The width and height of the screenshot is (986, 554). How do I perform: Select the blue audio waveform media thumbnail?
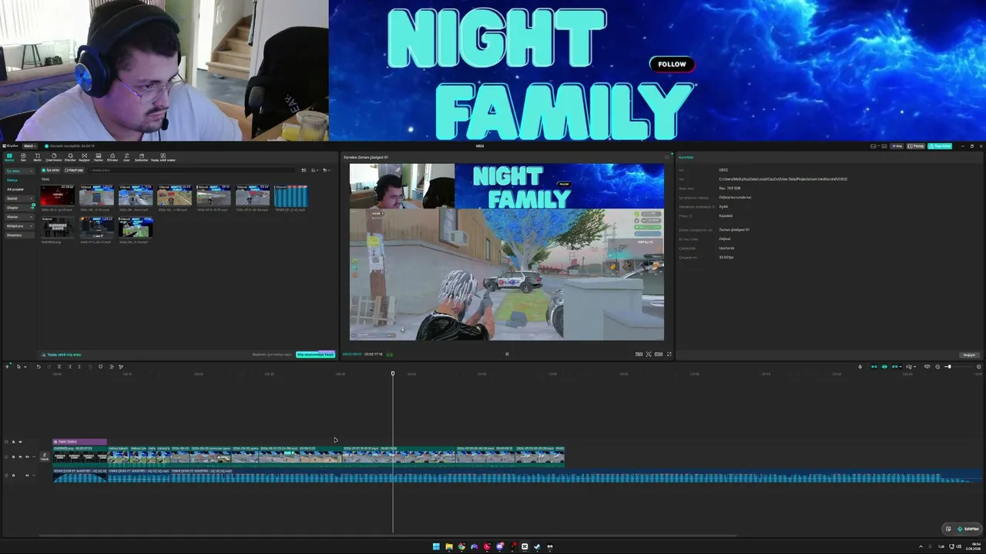click(x=291, y=196)
